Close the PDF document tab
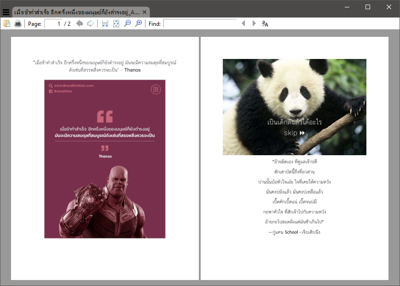Viewport: 400px width, 286px height. click(145, 12)
